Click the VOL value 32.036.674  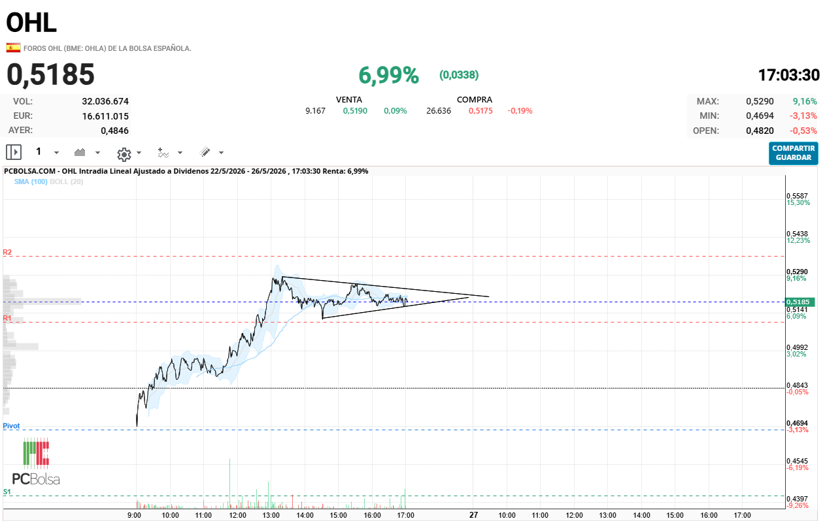(x=105, y=101)
